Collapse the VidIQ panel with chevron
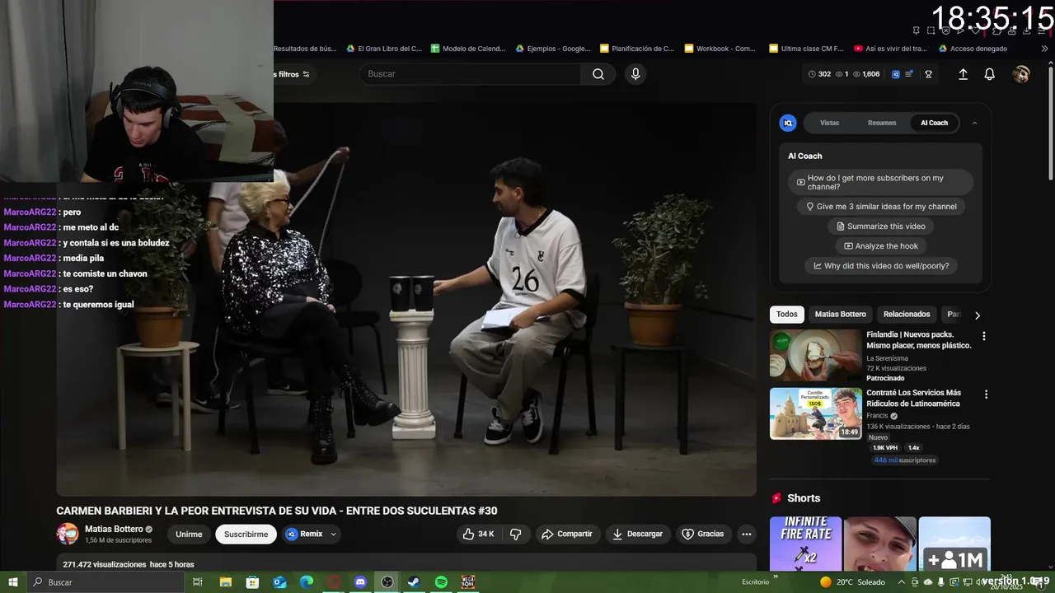Screen dimensions: 1055x593 point(974,123)
